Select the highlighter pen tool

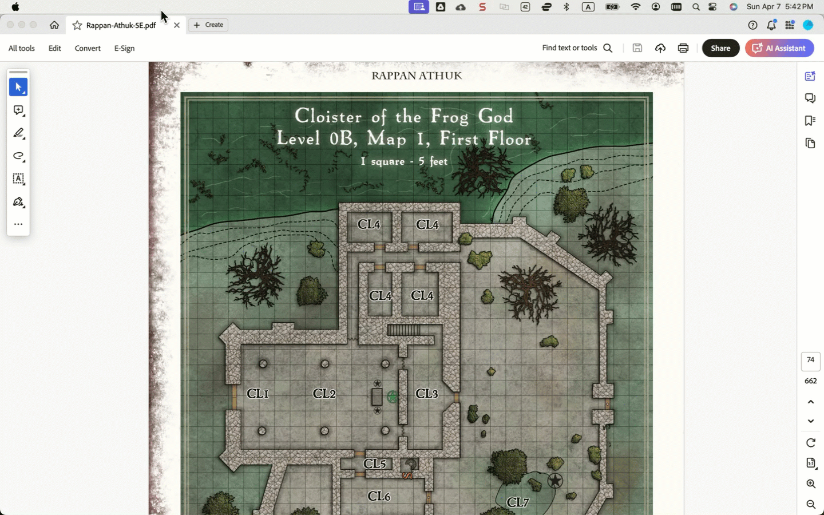click(x=18, y=133)
